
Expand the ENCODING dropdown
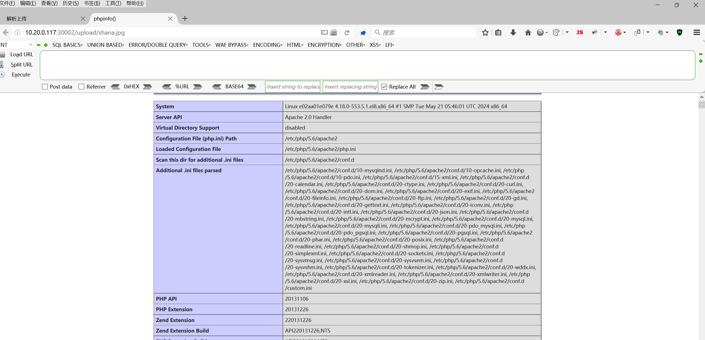point(267,45)
